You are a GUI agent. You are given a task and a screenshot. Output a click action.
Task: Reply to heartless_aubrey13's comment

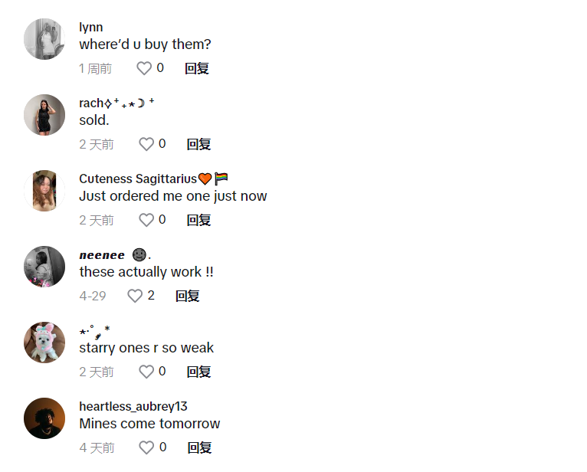pyautogui.click(x=199, y=447)
